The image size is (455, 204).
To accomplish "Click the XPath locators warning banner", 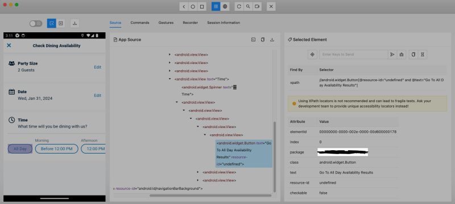I will [x=367, y=104].
